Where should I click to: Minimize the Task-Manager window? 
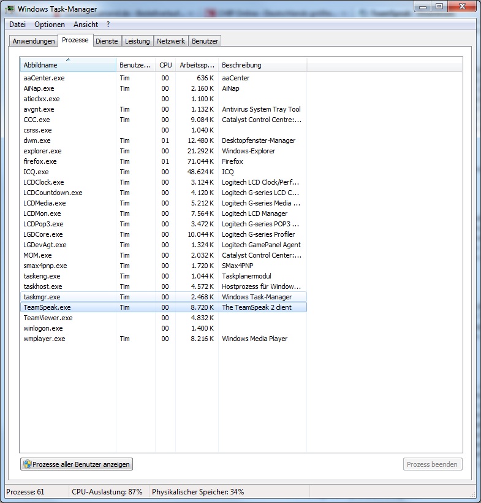pyautogui.click(x=423, y=6)
